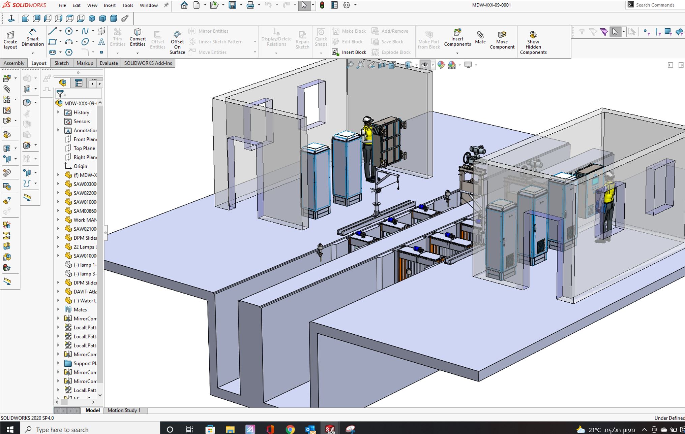Screen dimensions: 685x434
Task: Open Linear Sketch Pattern dropdown arrow
Action: coord(255,42)
